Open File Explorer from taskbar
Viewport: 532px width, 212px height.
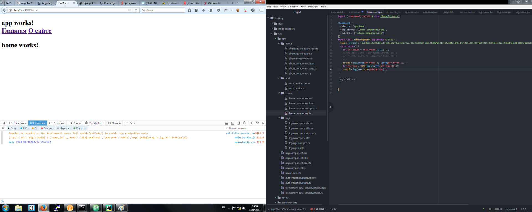pos(18,208)
